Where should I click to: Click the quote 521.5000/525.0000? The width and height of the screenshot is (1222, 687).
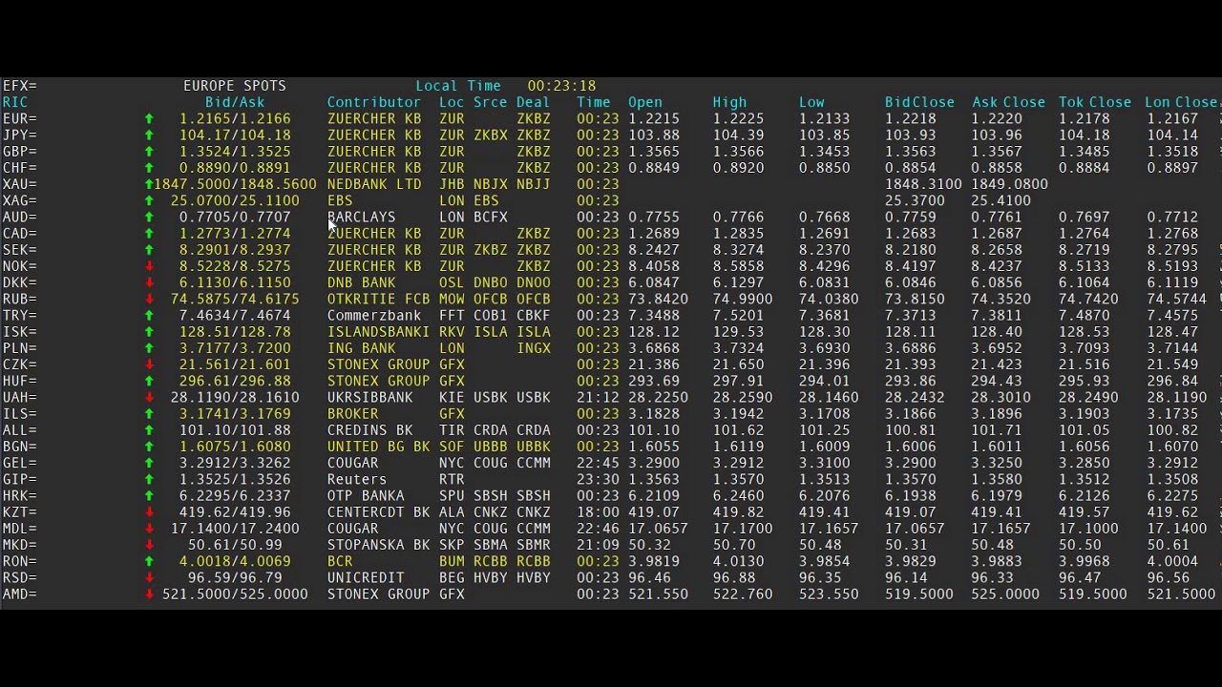click(x=235, y=593)
